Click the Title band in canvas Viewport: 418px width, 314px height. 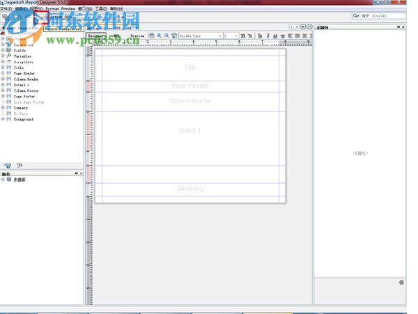pyautogui.click(x=190, y=68)
